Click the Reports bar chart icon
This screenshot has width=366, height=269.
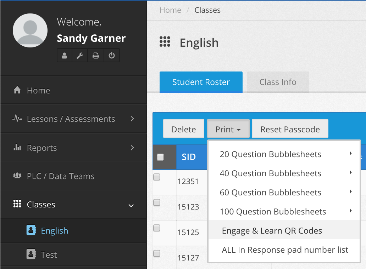pos(17,148)
